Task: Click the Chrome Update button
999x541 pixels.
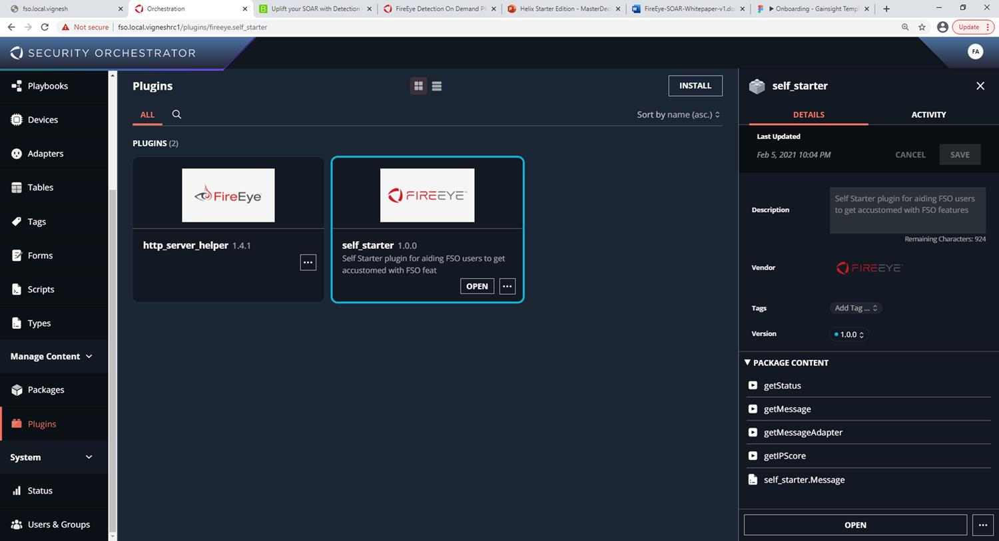Action: [x=973, y=27]
